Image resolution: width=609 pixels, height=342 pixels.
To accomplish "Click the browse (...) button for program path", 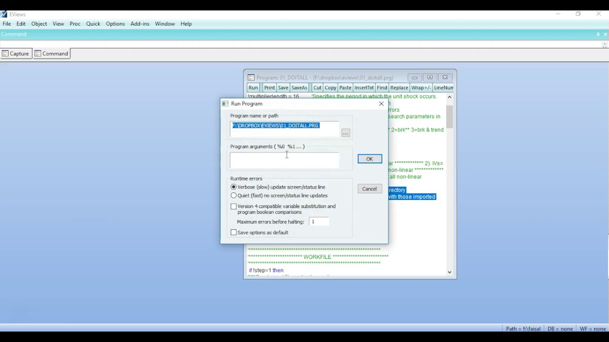I will pyautogui.click(x=346, y=133).
